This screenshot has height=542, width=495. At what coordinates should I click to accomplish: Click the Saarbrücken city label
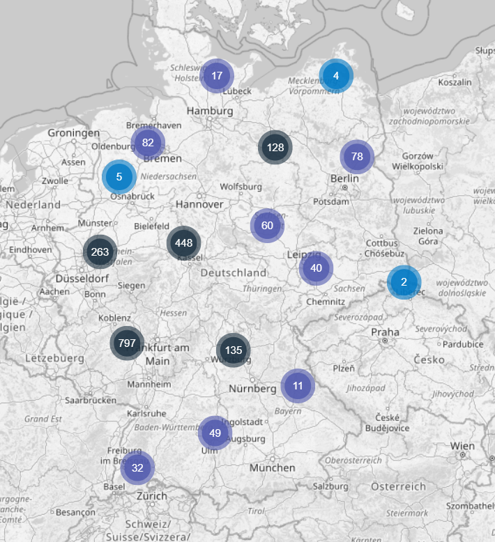click(x=91, y=401)
